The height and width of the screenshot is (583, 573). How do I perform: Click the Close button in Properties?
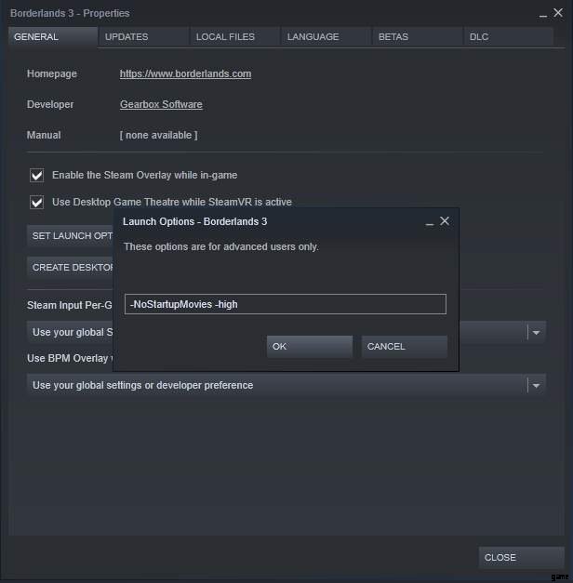(x=521, y=557)
